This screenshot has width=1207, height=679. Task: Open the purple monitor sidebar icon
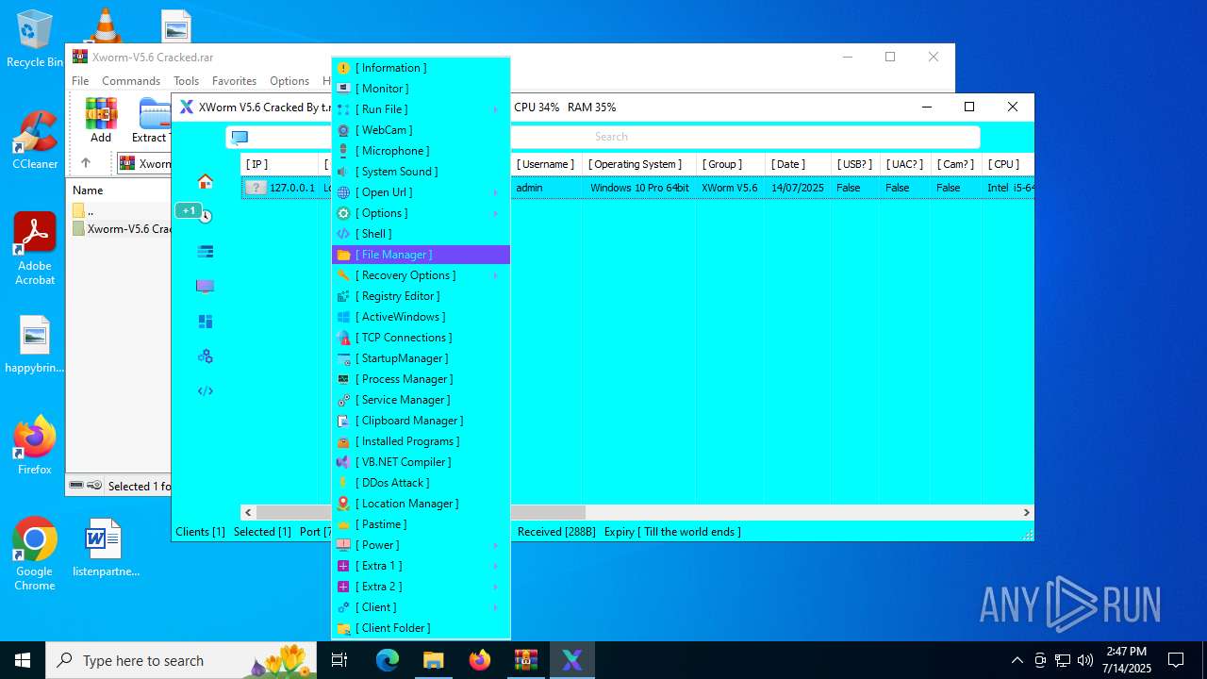(205, 286)
